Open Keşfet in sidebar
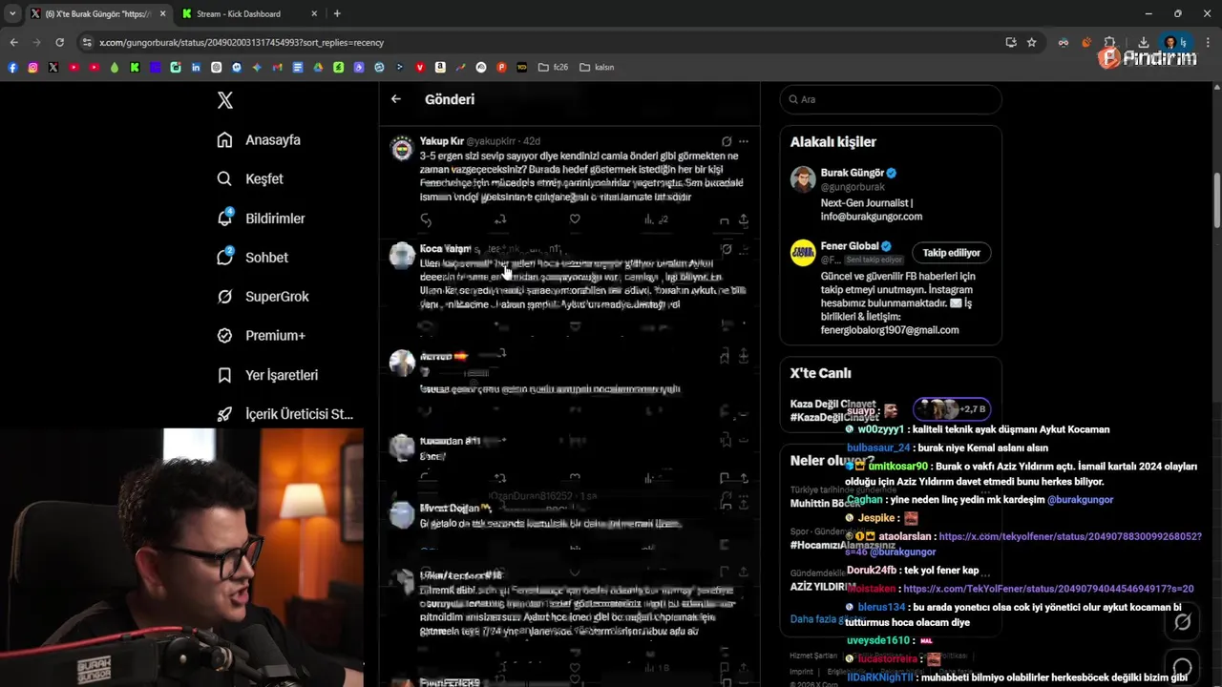Image resolution: width=1222 pixels, height=687 pixels. pyautogui.click(x=250, y=179)
